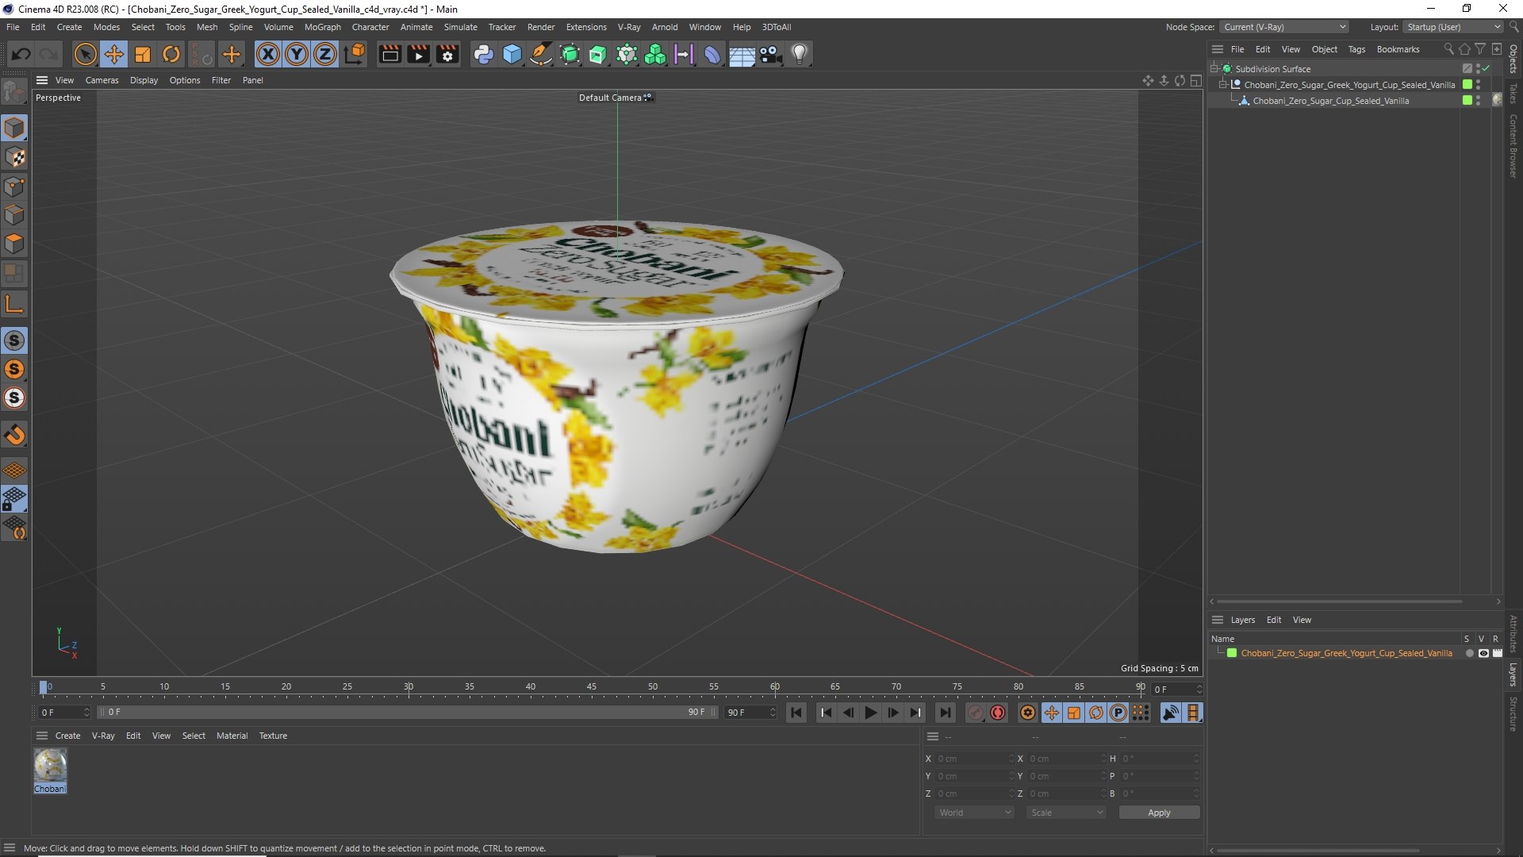
Task: Activate the Move tool in top toolbar
Action: coord(114,54)
